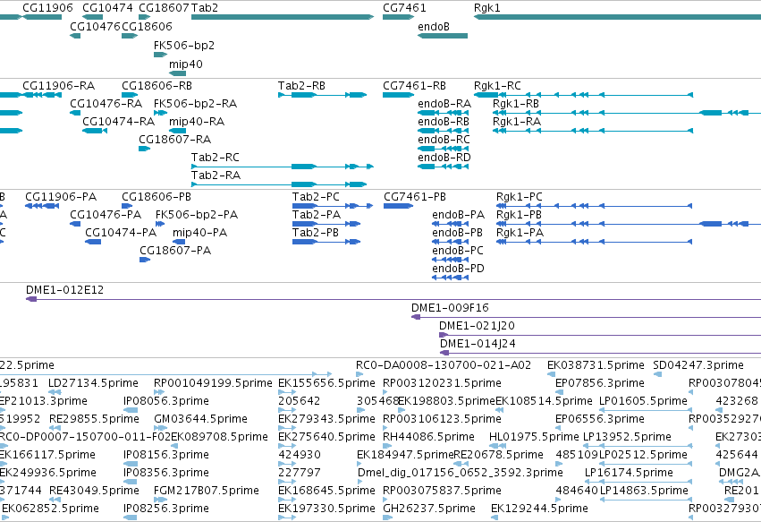
Task: Select the IP08256.3prime EST label
Action: coord(166,509)
